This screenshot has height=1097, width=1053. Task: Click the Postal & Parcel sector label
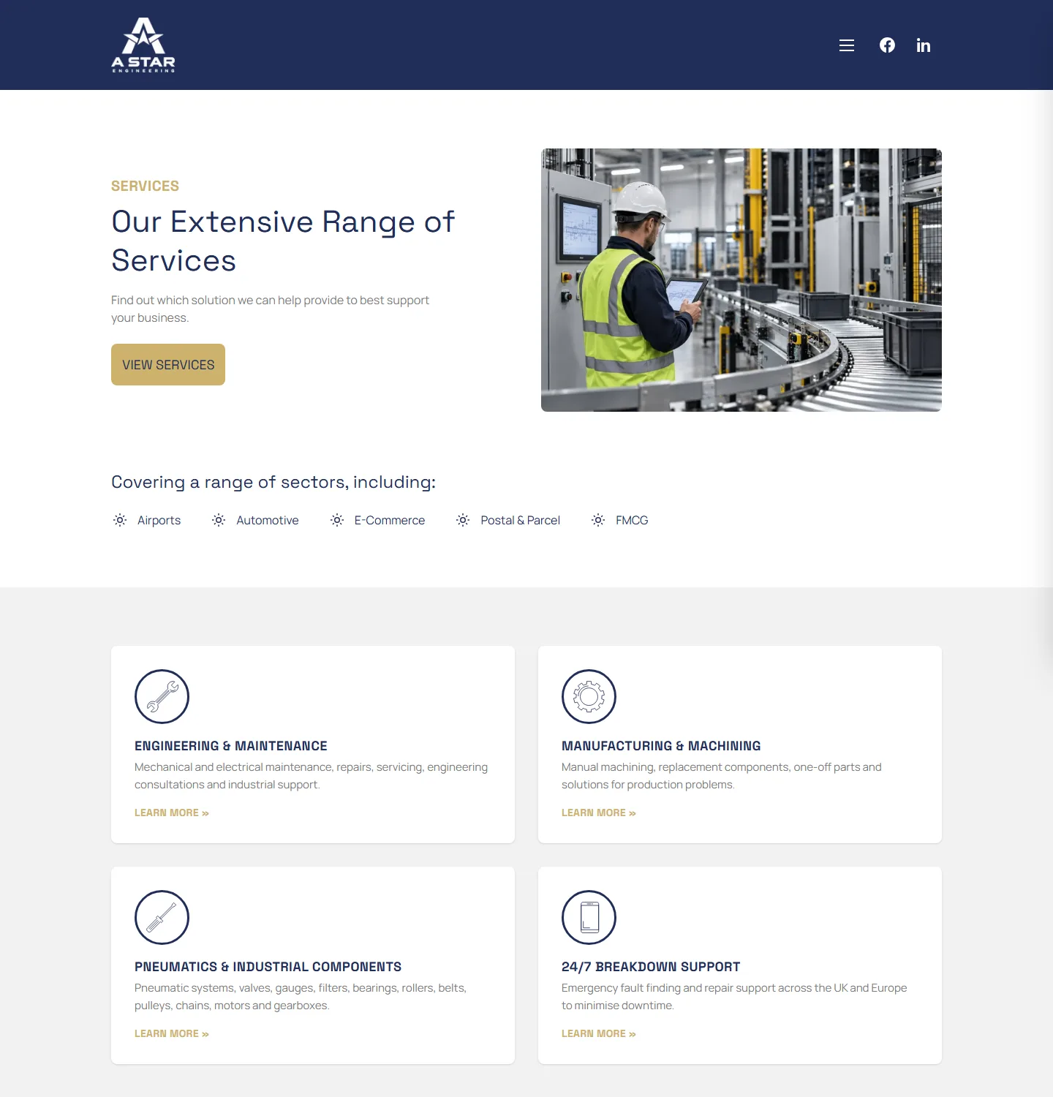pyautogui.click(x=521, y=520)
